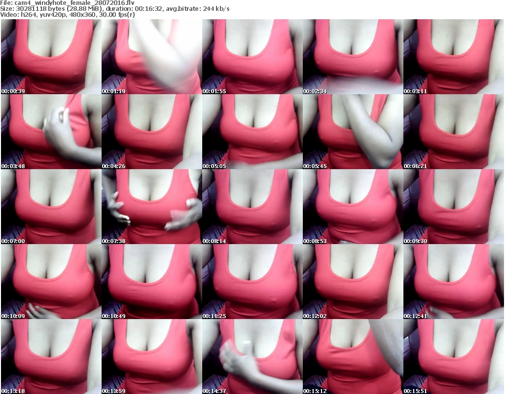
Task: Open the frame at 00:07:00
Action: [x=51, y=207]
